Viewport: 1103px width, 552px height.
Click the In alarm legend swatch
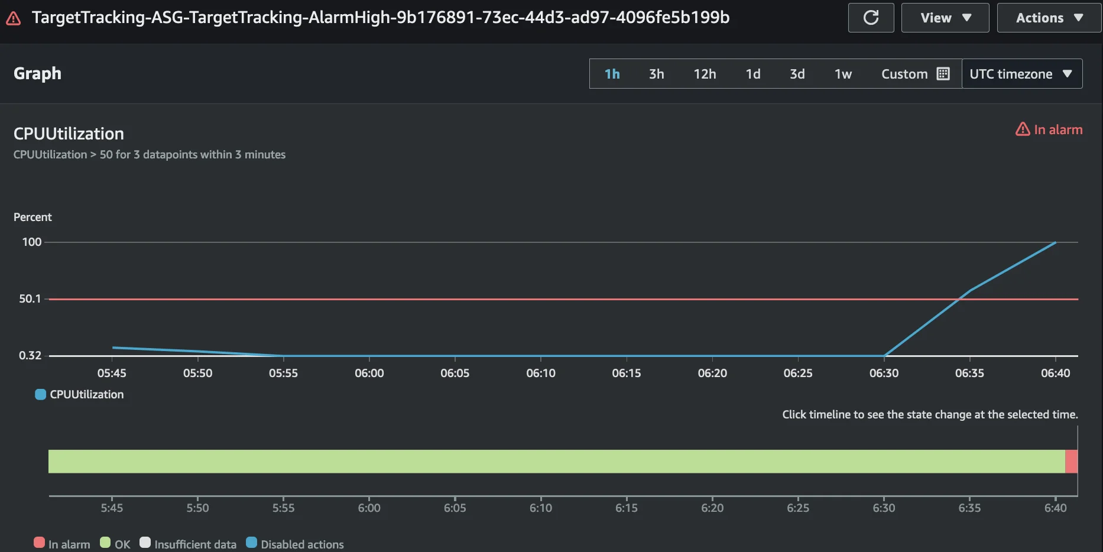[x=39, y=543]
